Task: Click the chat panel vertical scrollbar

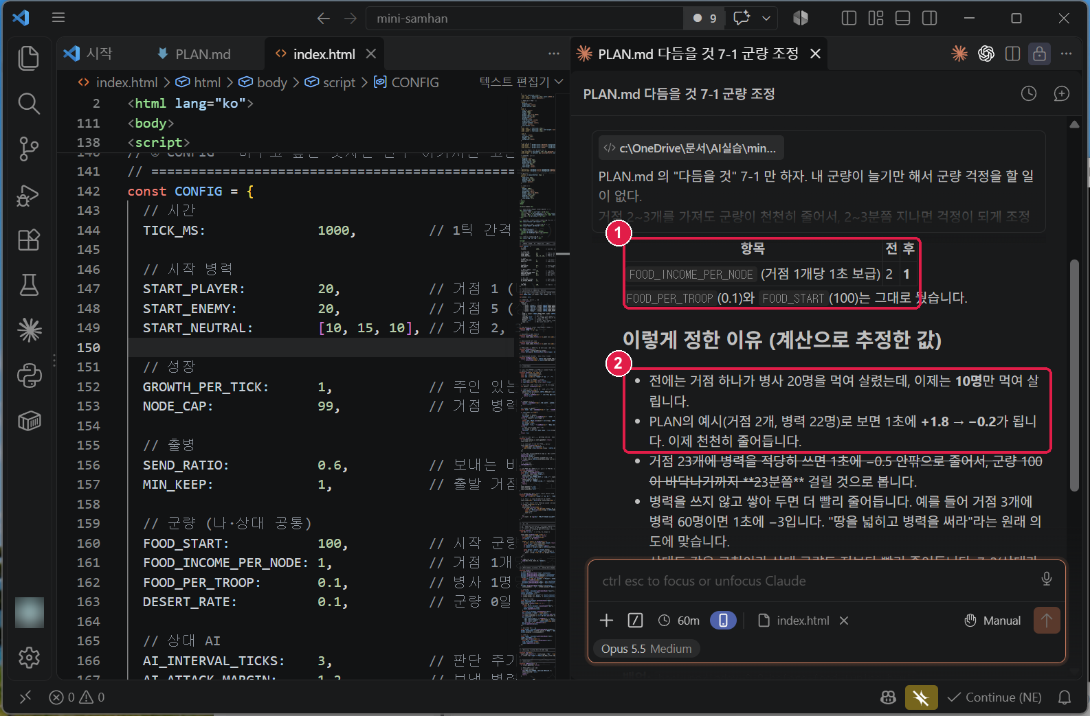Action: point(1074,375)
